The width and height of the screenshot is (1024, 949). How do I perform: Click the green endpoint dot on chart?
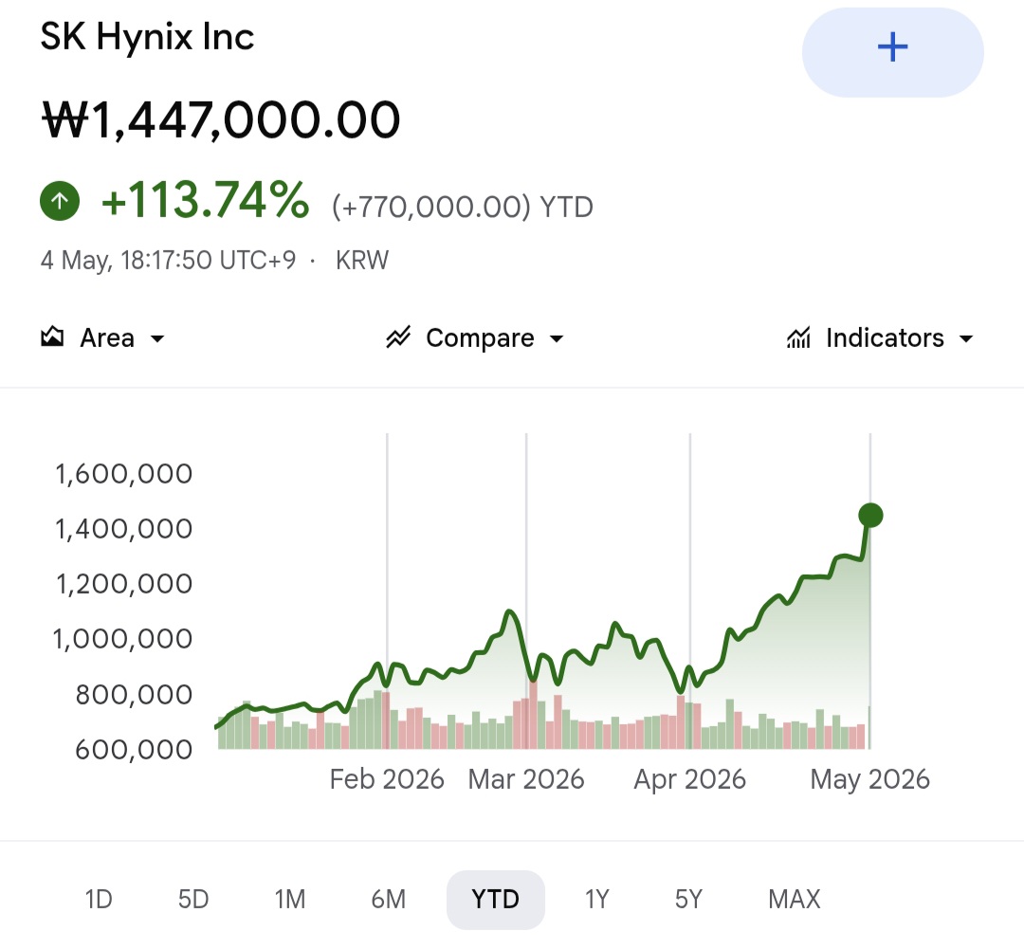tap(870, 515)
